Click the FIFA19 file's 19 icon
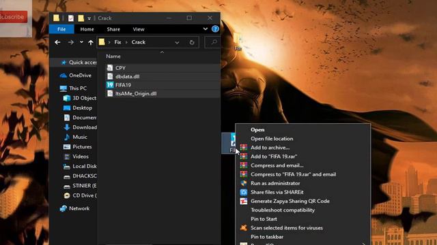Image resolution: width=437 pixels, height=245 pixels. (x=110, y=85)
